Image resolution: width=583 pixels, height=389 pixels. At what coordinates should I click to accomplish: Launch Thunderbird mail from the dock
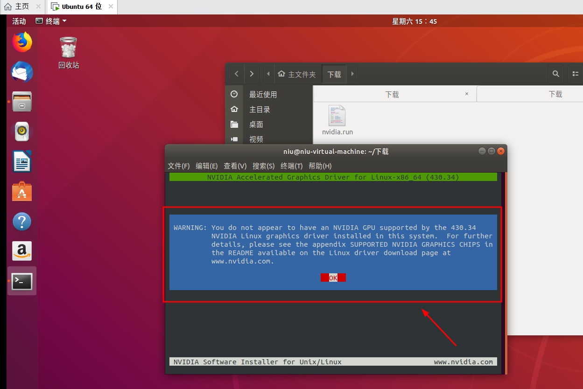tap(22, 72)
